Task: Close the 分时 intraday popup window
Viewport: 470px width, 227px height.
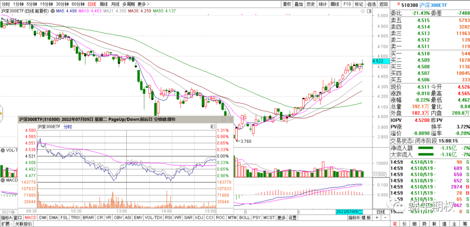Action: tap(230, 119)
